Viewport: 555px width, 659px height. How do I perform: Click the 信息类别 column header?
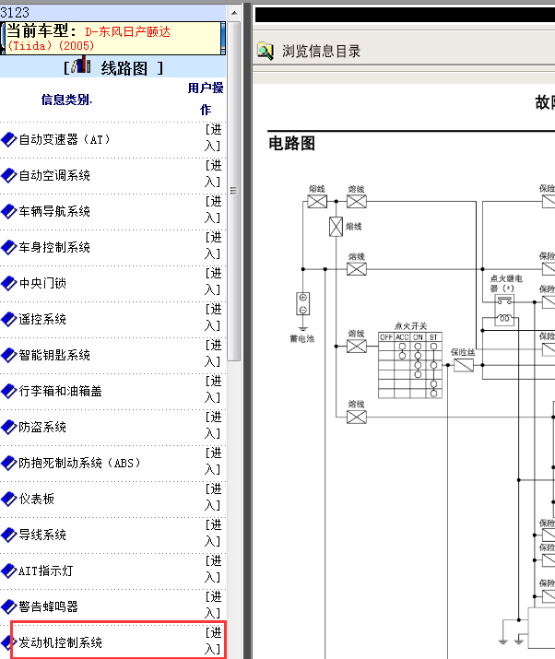(x=66, y=100)
